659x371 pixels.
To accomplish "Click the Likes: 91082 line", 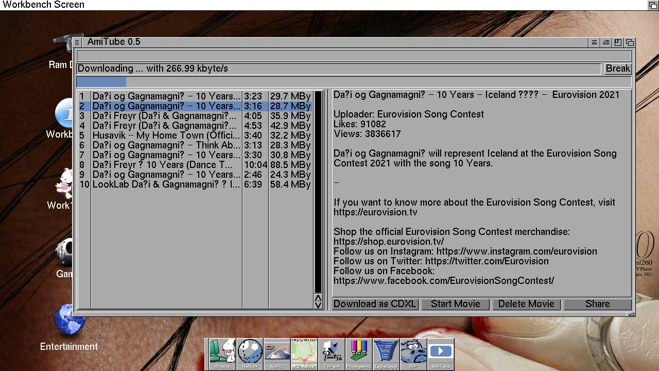I will tap(360, 124).
